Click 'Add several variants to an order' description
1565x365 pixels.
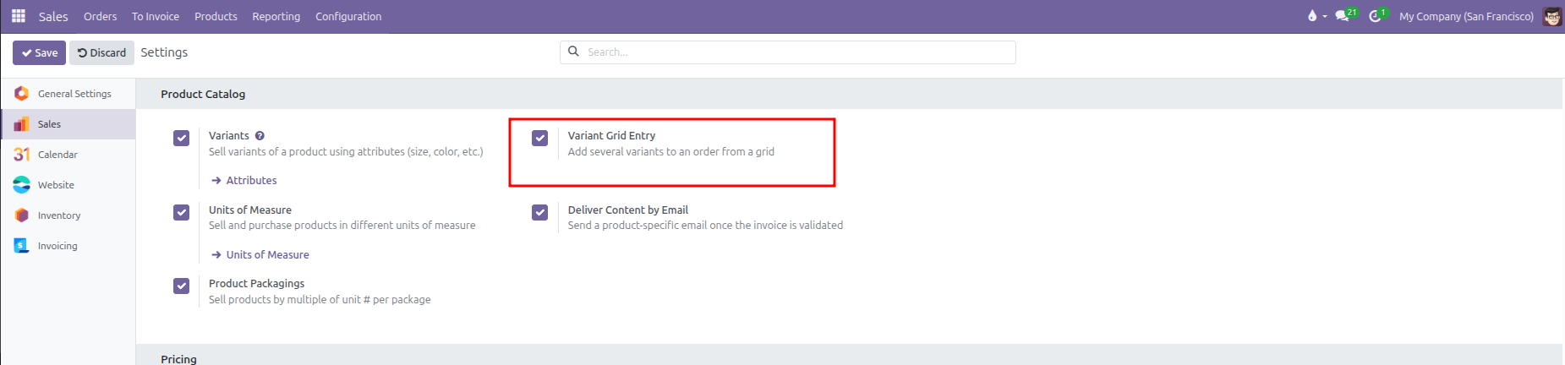pos(671,151)
